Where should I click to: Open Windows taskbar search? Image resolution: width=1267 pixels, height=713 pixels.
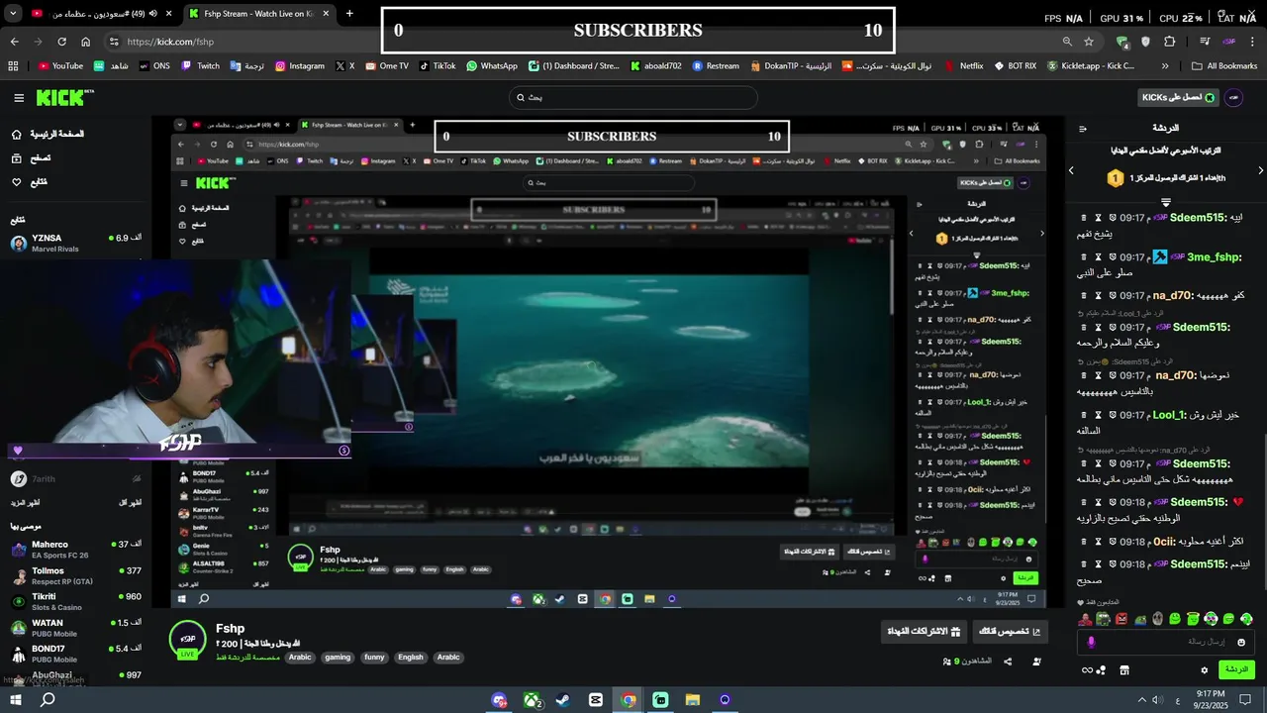(48, 700)
